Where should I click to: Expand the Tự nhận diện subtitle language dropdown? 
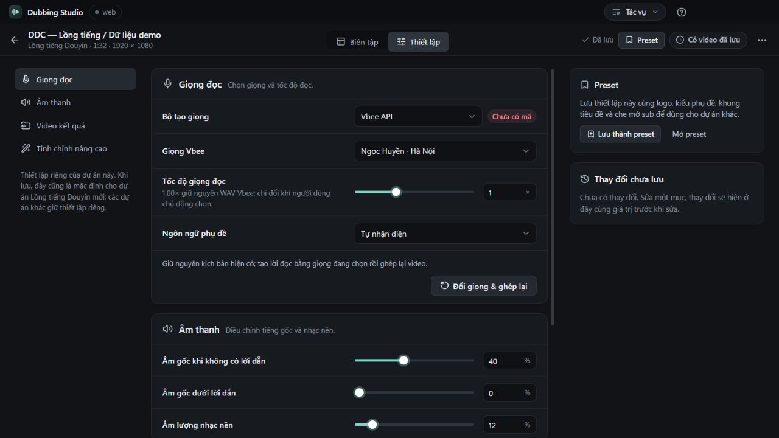tap(445, 234)
